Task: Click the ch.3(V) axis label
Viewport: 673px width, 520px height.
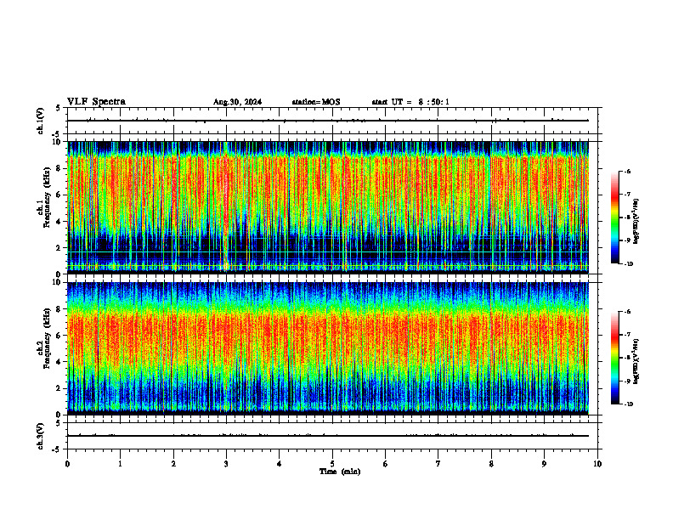Action: (41, 437)
